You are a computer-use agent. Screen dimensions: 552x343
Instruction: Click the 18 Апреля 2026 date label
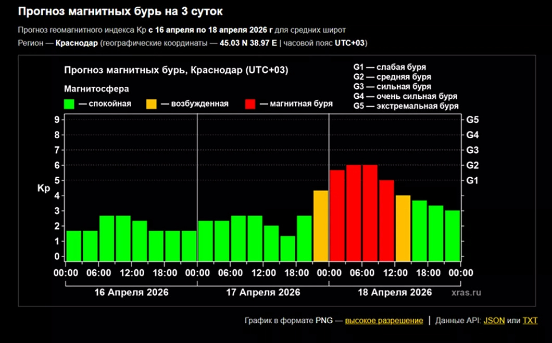click(395, 293)
